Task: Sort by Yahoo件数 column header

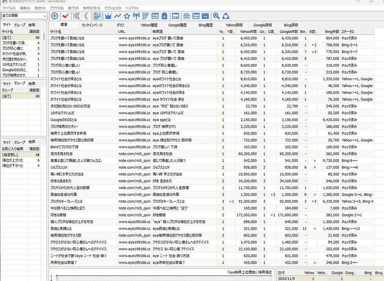Action: tap(248, 32)
